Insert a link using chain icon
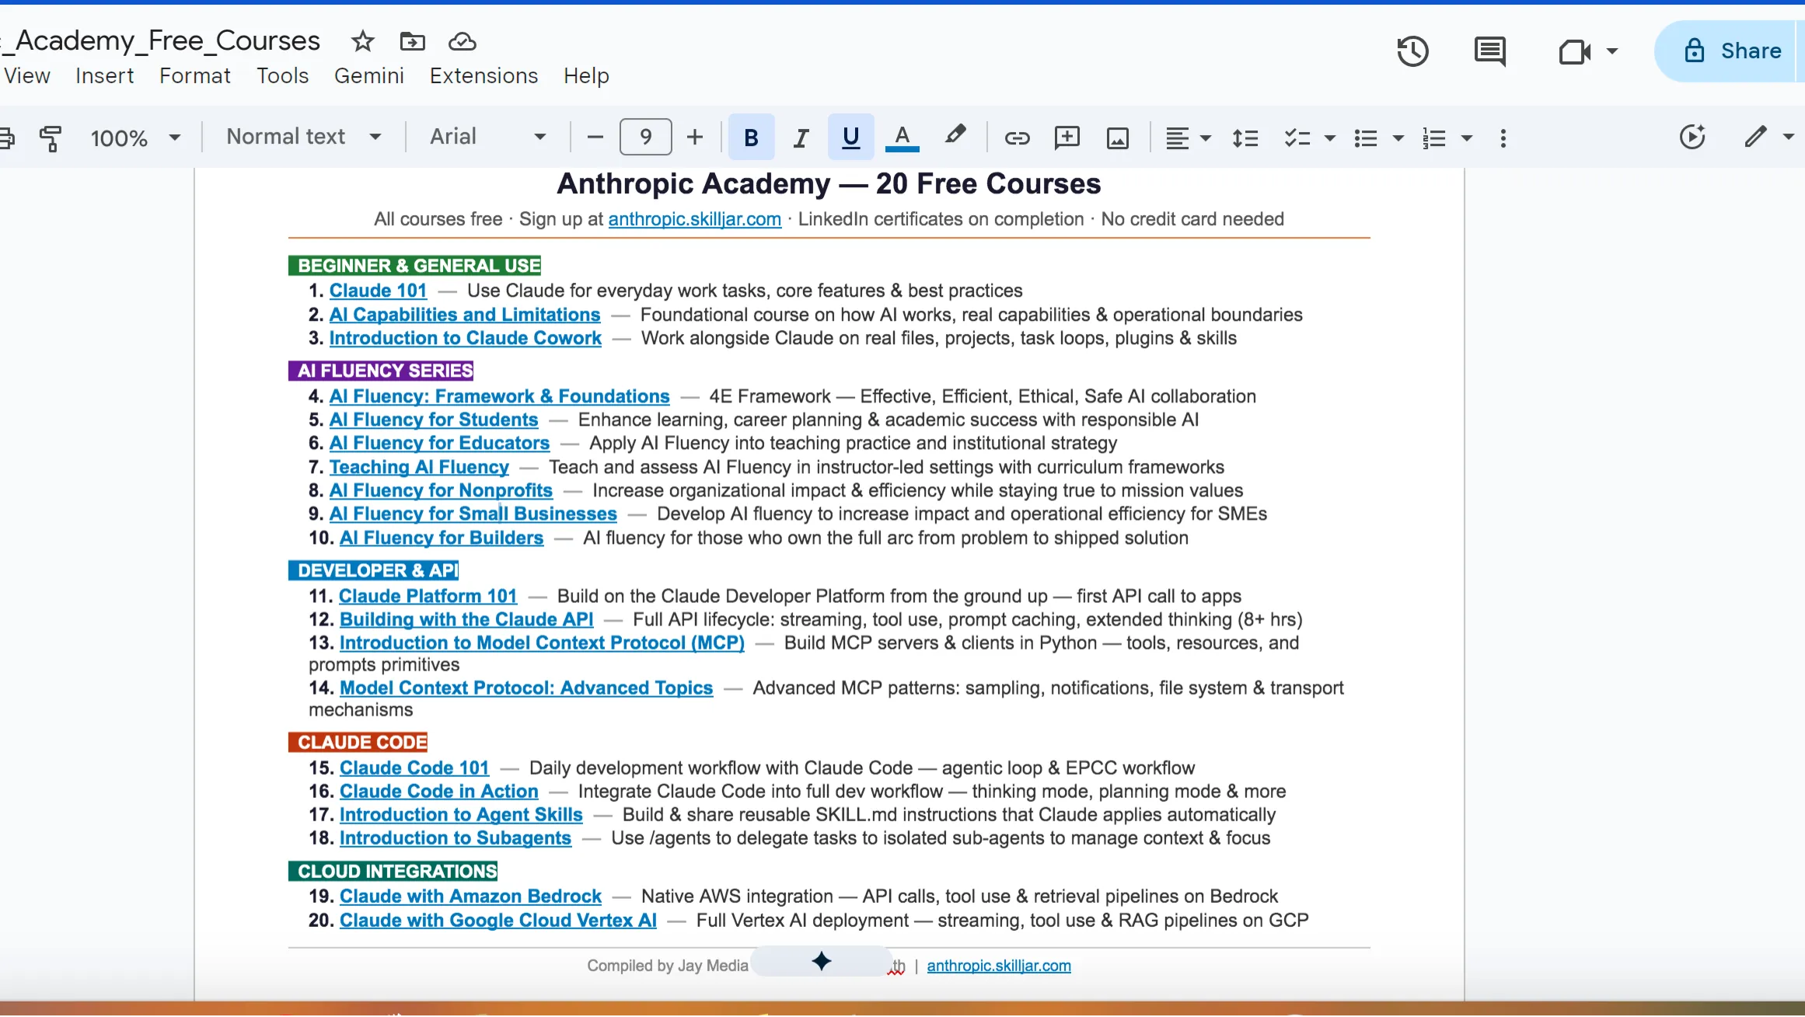1805x1017 pixels. [x=1017, y=138]
